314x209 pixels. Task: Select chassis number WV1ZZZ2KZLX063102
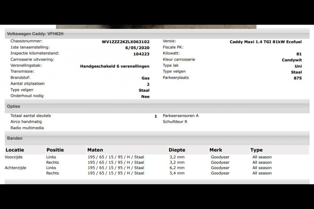126,42
